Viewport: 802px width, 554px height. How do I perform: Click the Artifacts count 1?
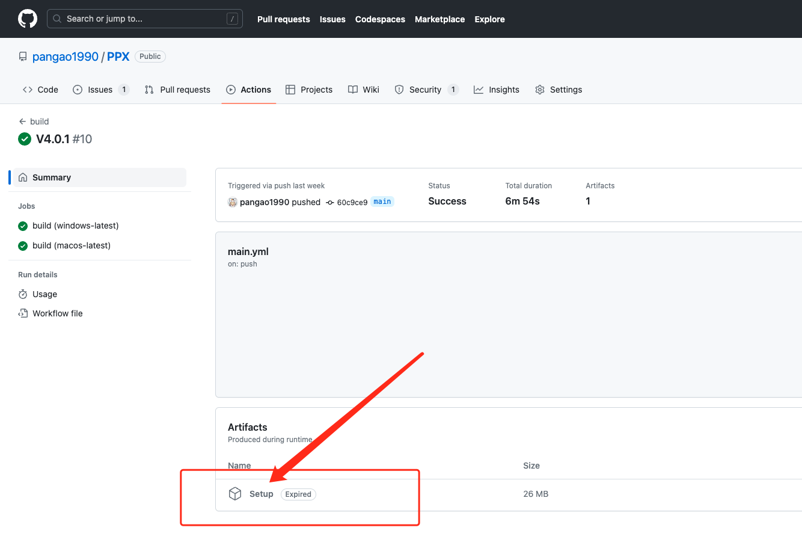point(588,201)
